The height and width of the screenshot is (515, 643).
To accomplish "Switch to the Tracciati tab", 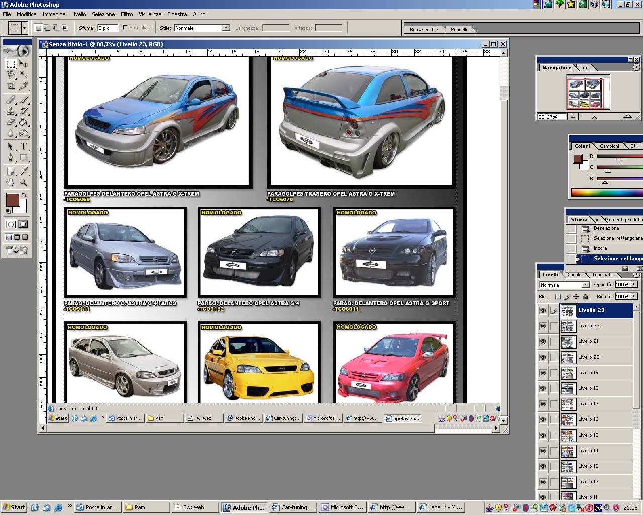I will (602, 275).
